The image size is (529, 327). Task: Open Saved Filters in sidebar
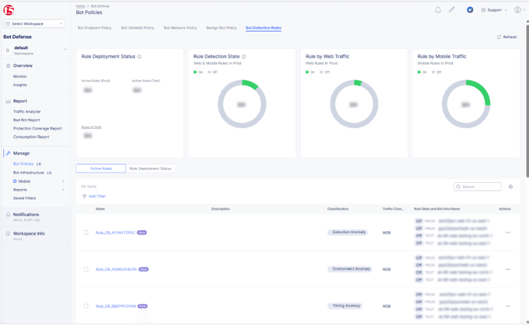coord(24,198)
